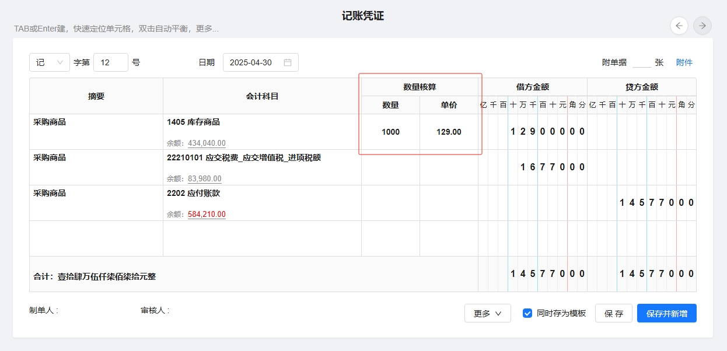Open balance 83,980.00 for 应交税费
Screen dimensions: 727x351
pos(204,179)
